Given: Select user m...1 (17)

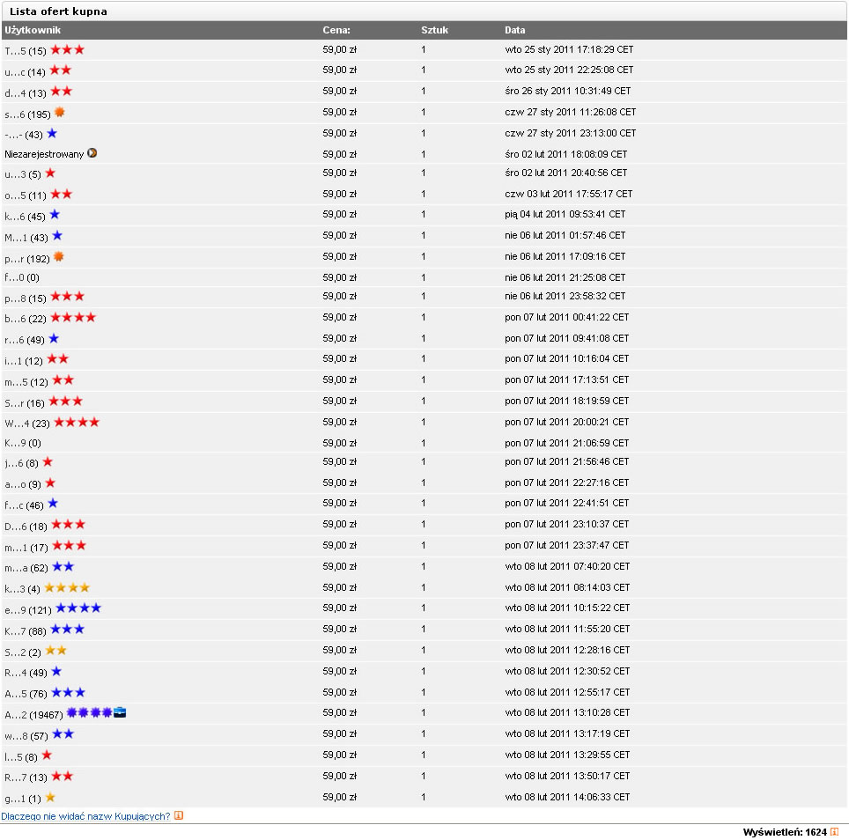Looking at the screenshot, I should pos(26,548).
